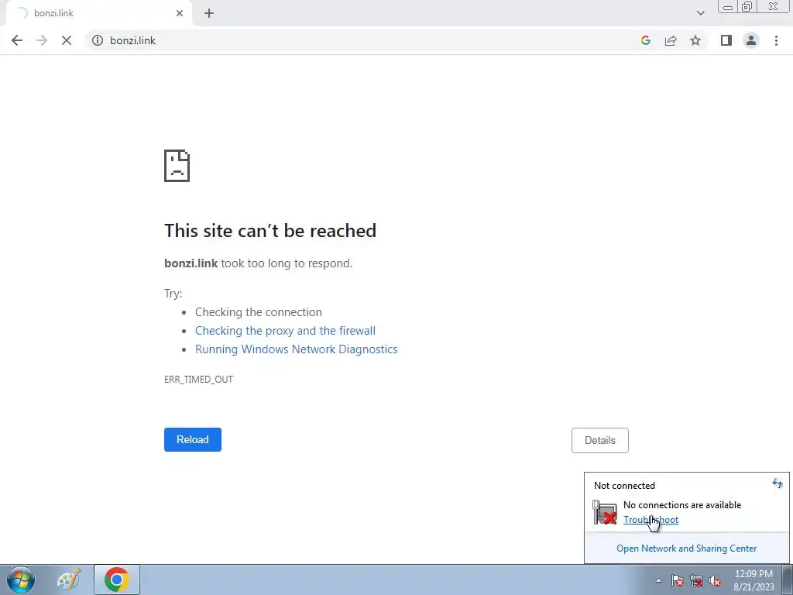Viewport: 793px width, 595px height.
Task: Minimize the Chrome window
Action: tap(728, 7)
